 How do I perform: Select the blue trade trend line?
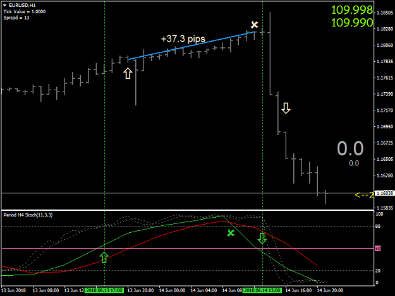click(191, 45)
